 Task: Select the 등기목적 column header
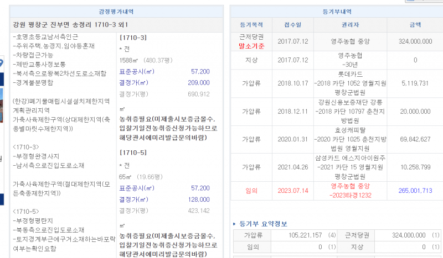[252, 25]
